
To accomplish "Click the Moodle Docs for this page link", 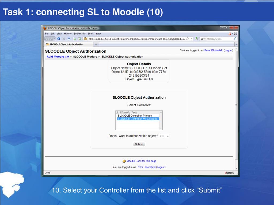I will (x=141, y=161).
